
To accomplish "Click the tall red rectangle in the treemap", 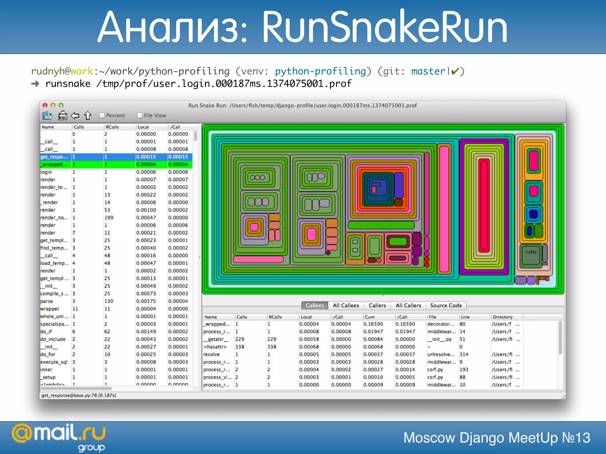I will tap(484, 205).
